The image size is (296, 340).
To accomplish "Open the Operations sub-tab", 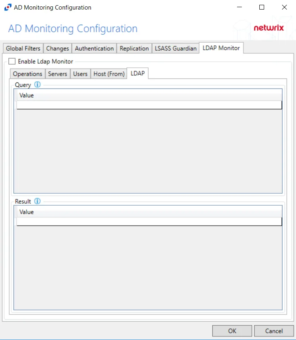I will [x=27, y=74].
